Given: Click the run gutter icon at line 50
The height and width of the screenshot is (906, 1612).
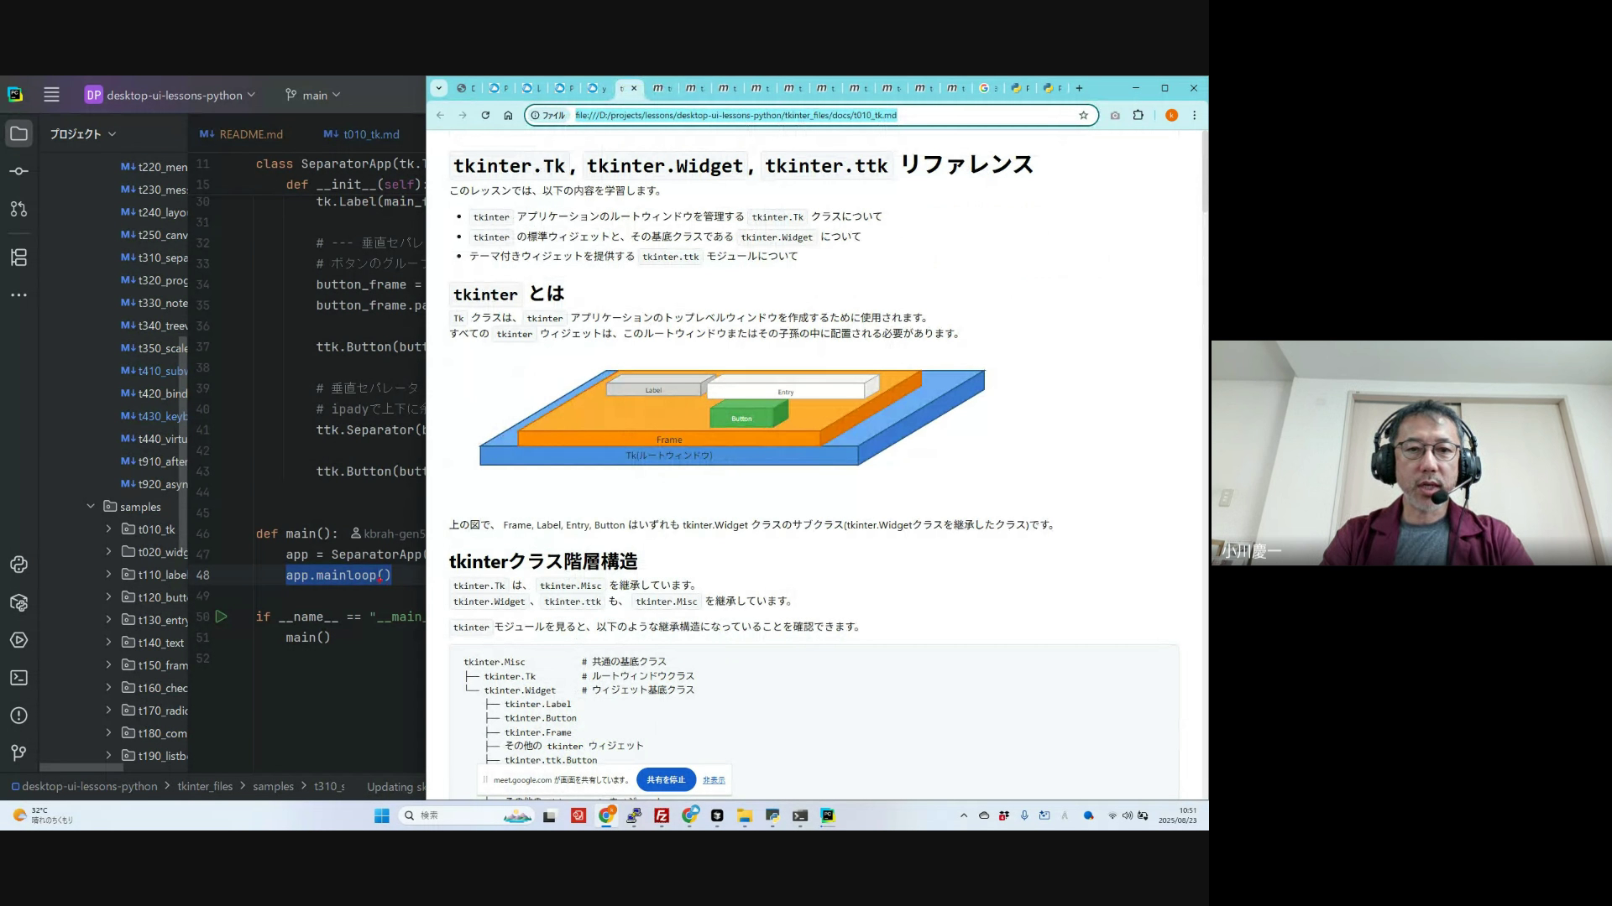Looking at the screenshot, I should point(221,617).
